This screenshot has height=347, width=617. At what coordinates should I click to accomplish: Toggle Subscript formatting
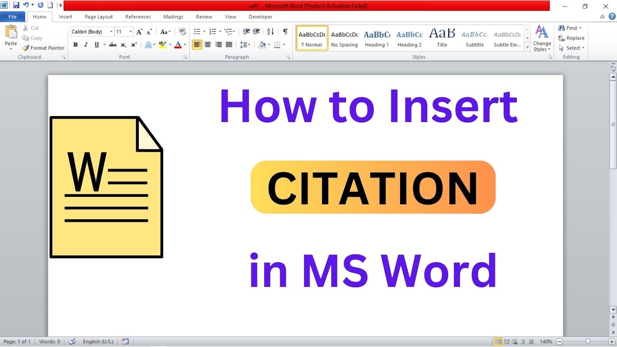point(123,45)
